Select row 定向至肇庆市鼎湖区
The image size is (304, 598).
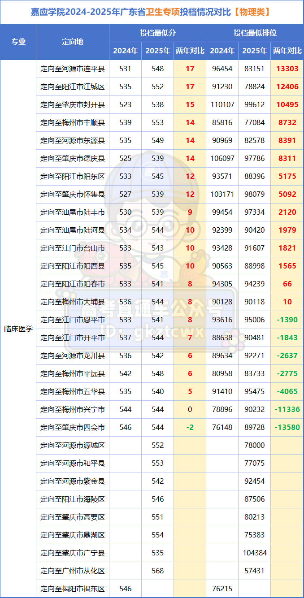(170, 535)
